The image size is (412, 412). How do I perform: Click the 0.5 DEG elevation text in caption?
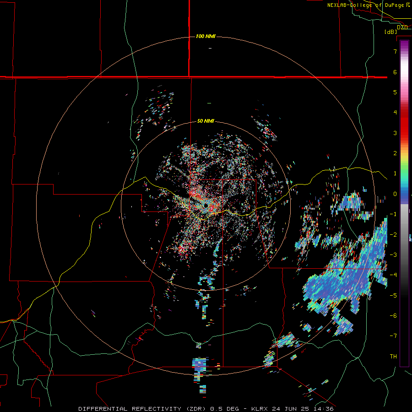(225, 409)
